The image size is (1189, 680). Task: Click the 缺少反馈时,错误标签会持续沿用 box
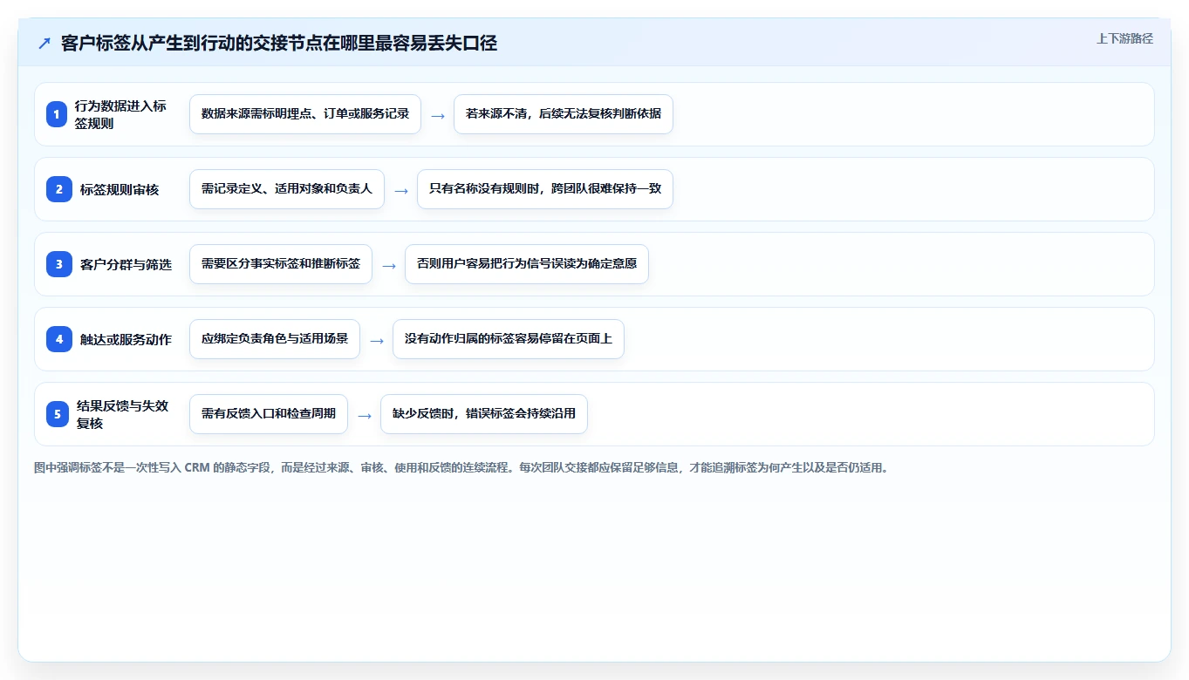484,414
